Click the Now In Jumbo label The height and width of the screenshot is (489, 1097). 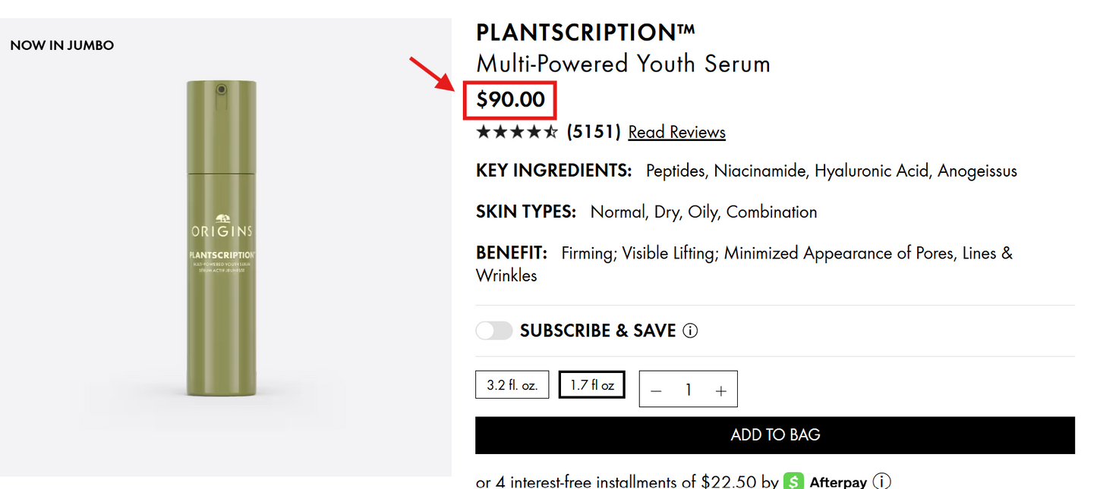[61, 45]
